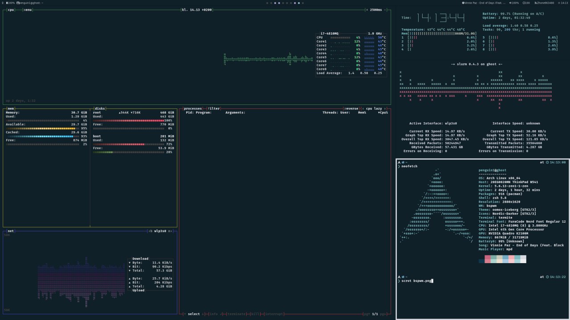The width and height of the screenshot is (570, 320).
Task: Click the brightness indicator showing 100
Action: [x=526, y=3]
